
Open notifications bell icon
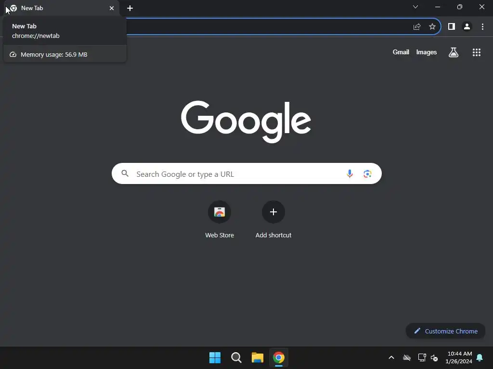[480, 357]
